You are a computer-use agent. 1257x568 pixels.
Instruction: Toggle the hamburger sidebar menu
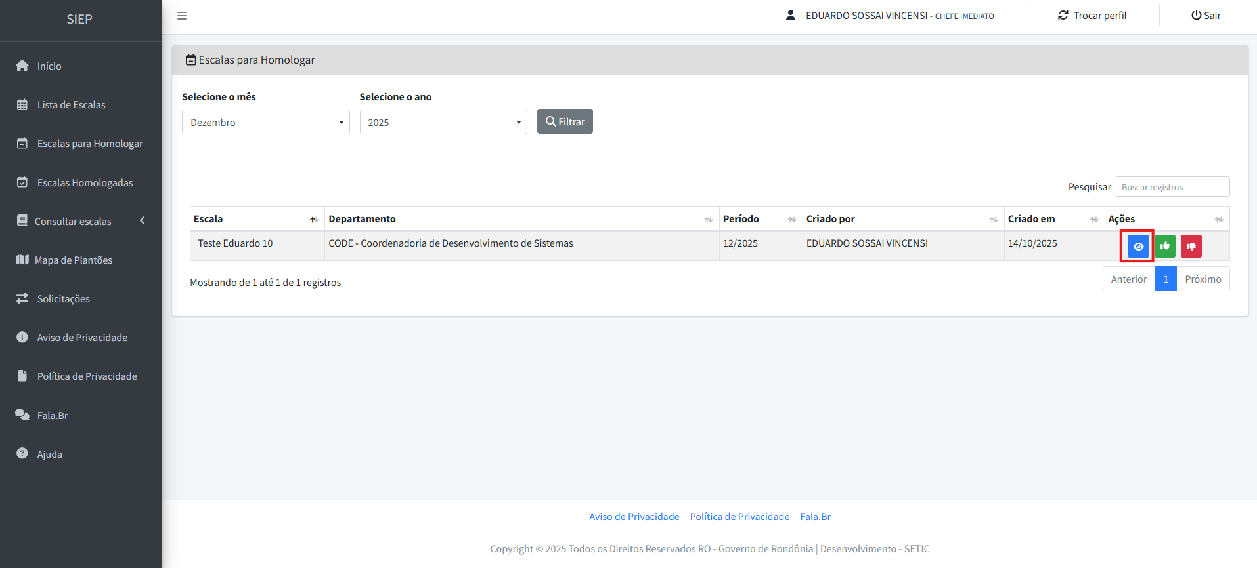click(x=182, y=16)
